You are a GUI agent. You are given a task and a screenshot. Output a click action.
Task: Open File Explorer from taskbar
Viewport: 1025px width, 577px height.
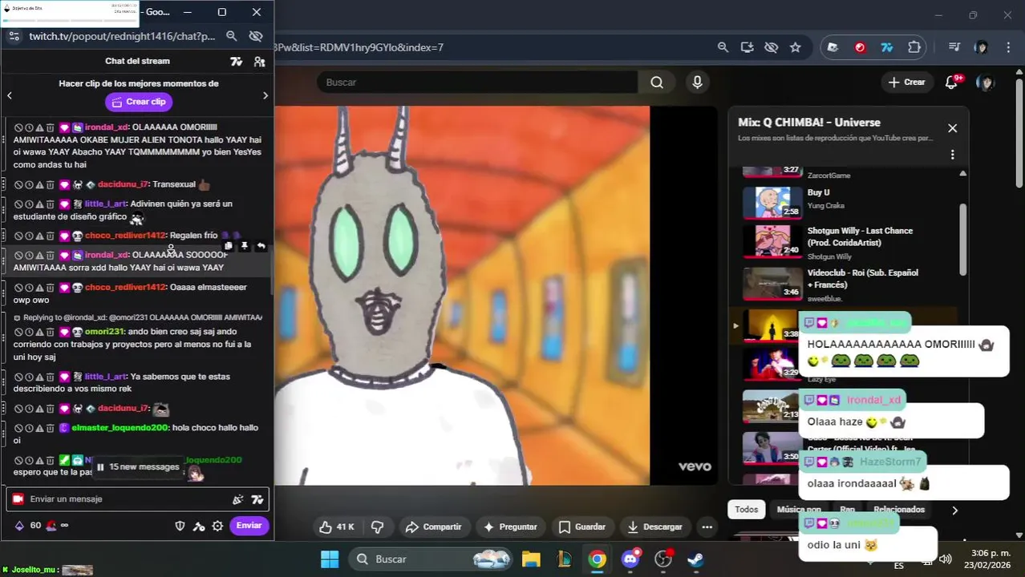point(531,559)
